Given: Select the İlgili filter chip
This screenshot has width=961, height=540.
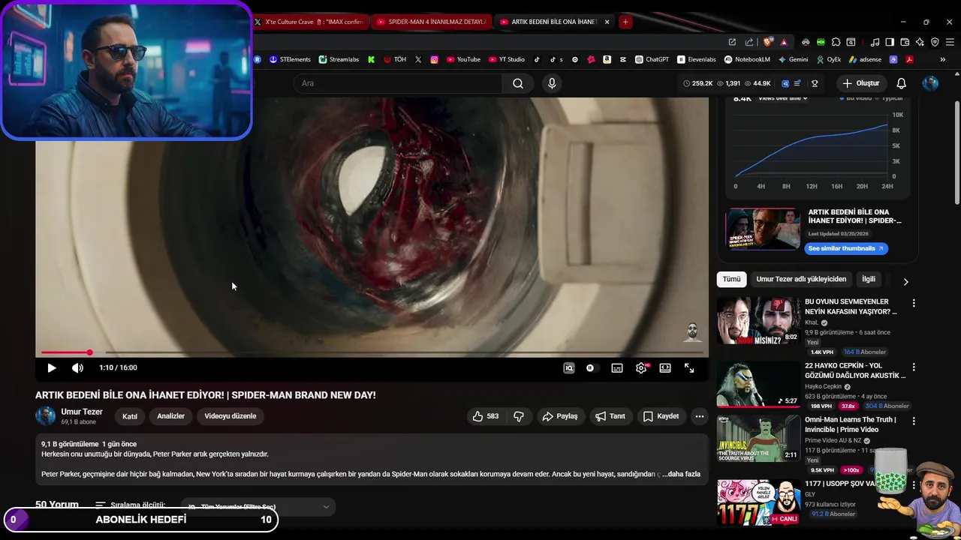Looking at the screenshot, I should coord(869,279).
